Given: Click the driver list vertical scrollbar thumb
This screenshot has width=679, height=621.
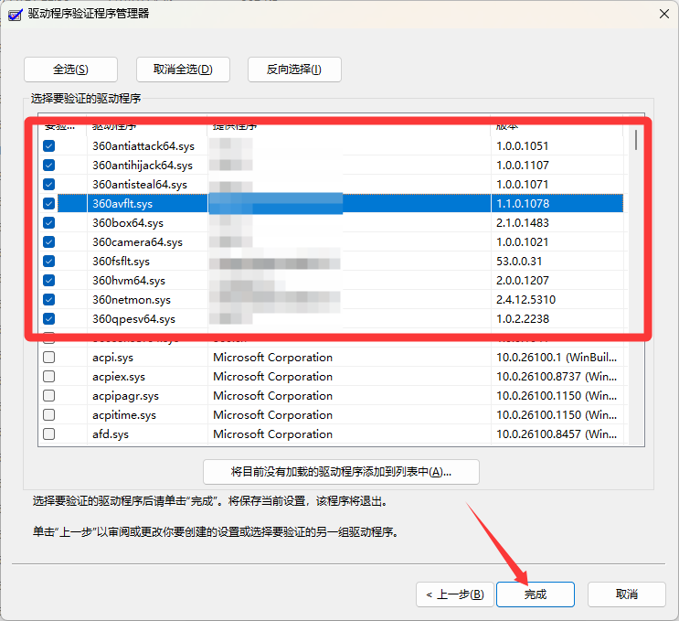Looking at the screenshot, I should 636,140.
